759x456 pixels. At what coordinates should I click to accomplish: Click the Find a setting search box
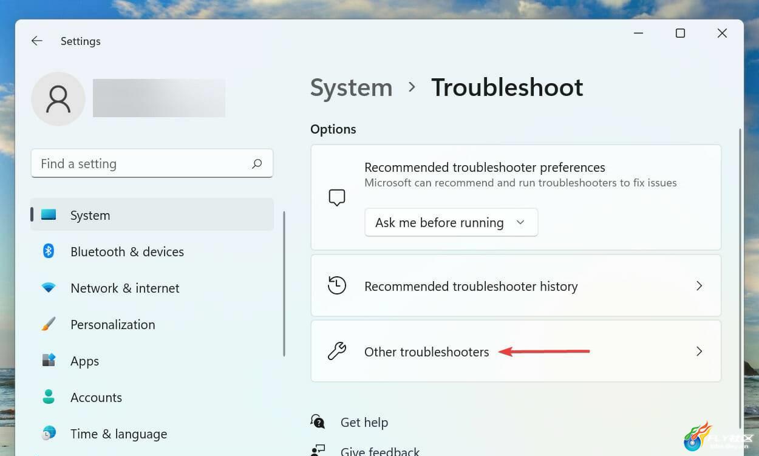click(152, 163)
